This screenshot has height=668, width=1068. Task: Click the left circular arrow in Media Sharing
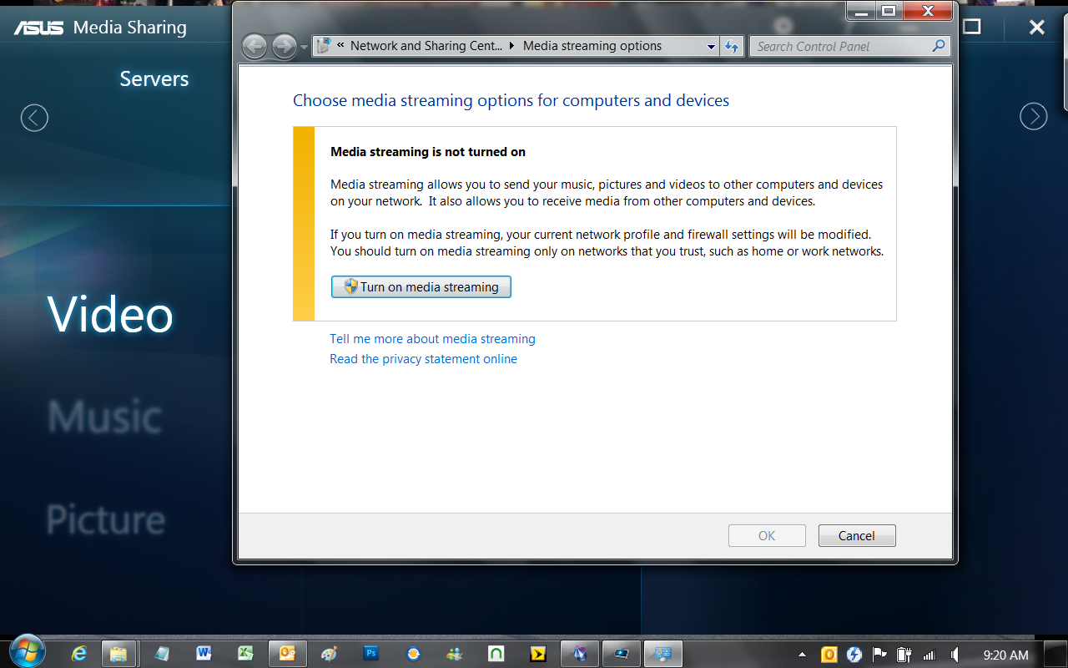coord(34,117)
